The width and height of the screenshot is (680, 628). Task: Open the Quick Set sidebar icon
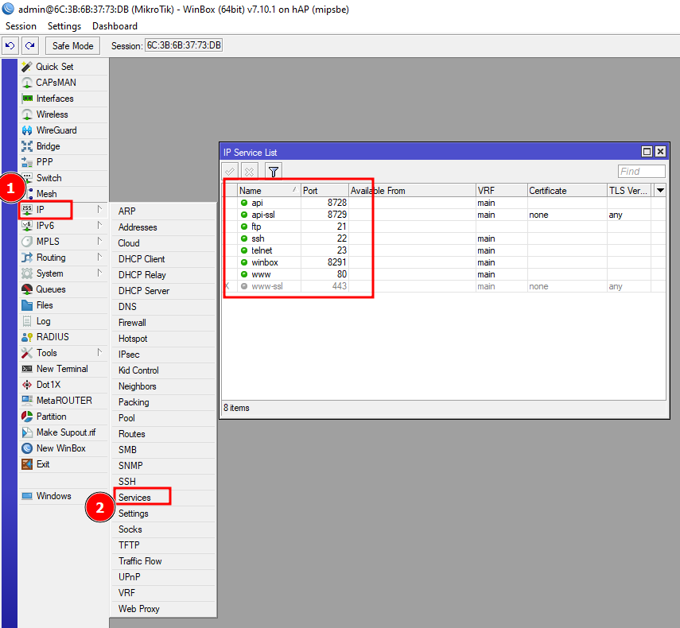(x=27, y=67)
